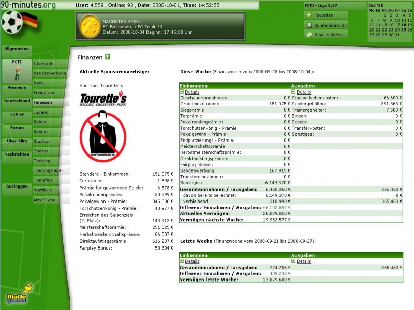Open the Stadion page

tap(50, 141)
